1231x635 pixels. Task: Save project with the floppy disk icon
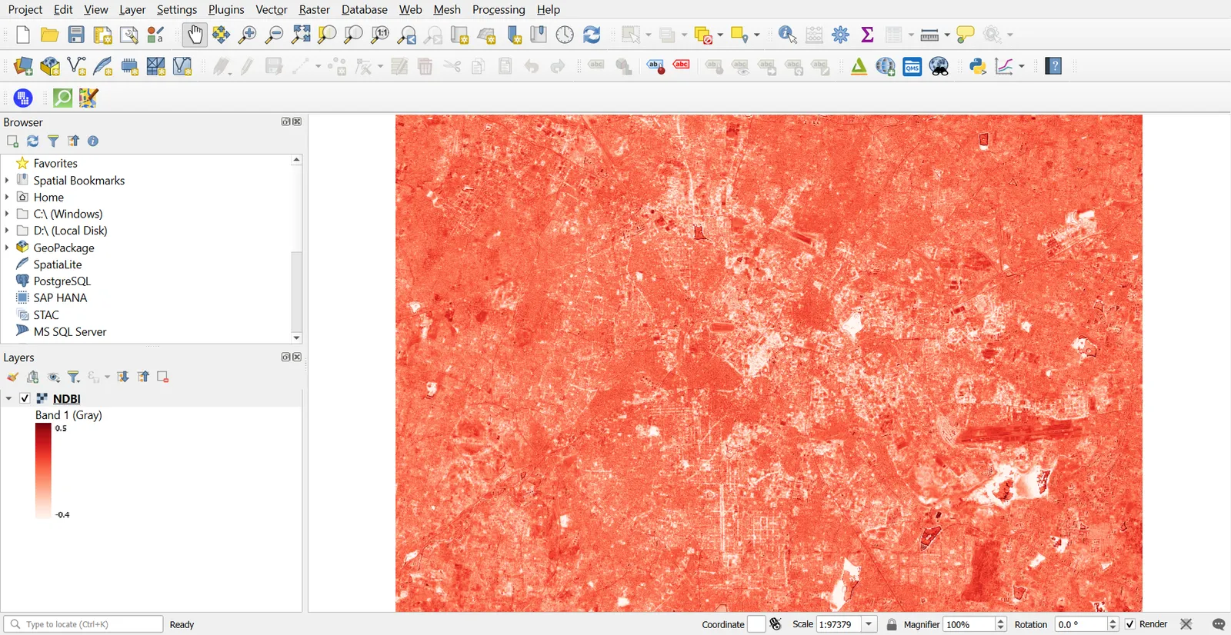click(x=76, y=35)
